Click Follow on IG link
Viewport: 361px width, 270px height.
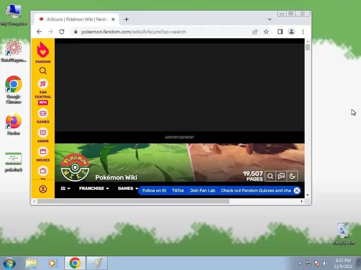click(x=154, y=191)
